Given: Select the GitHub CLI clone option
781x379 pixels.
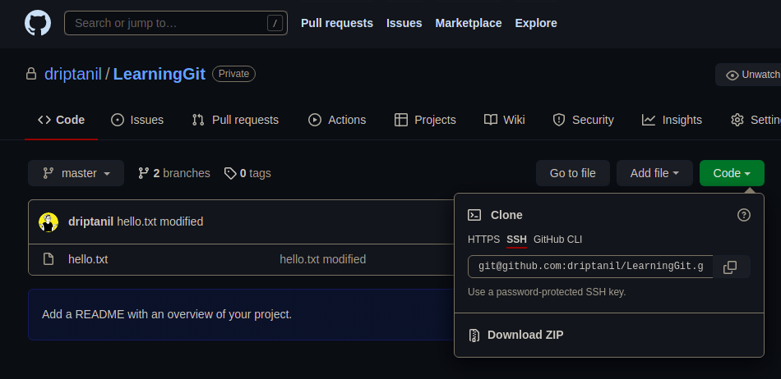Looking at the screenshot, I should coord(557,240).
